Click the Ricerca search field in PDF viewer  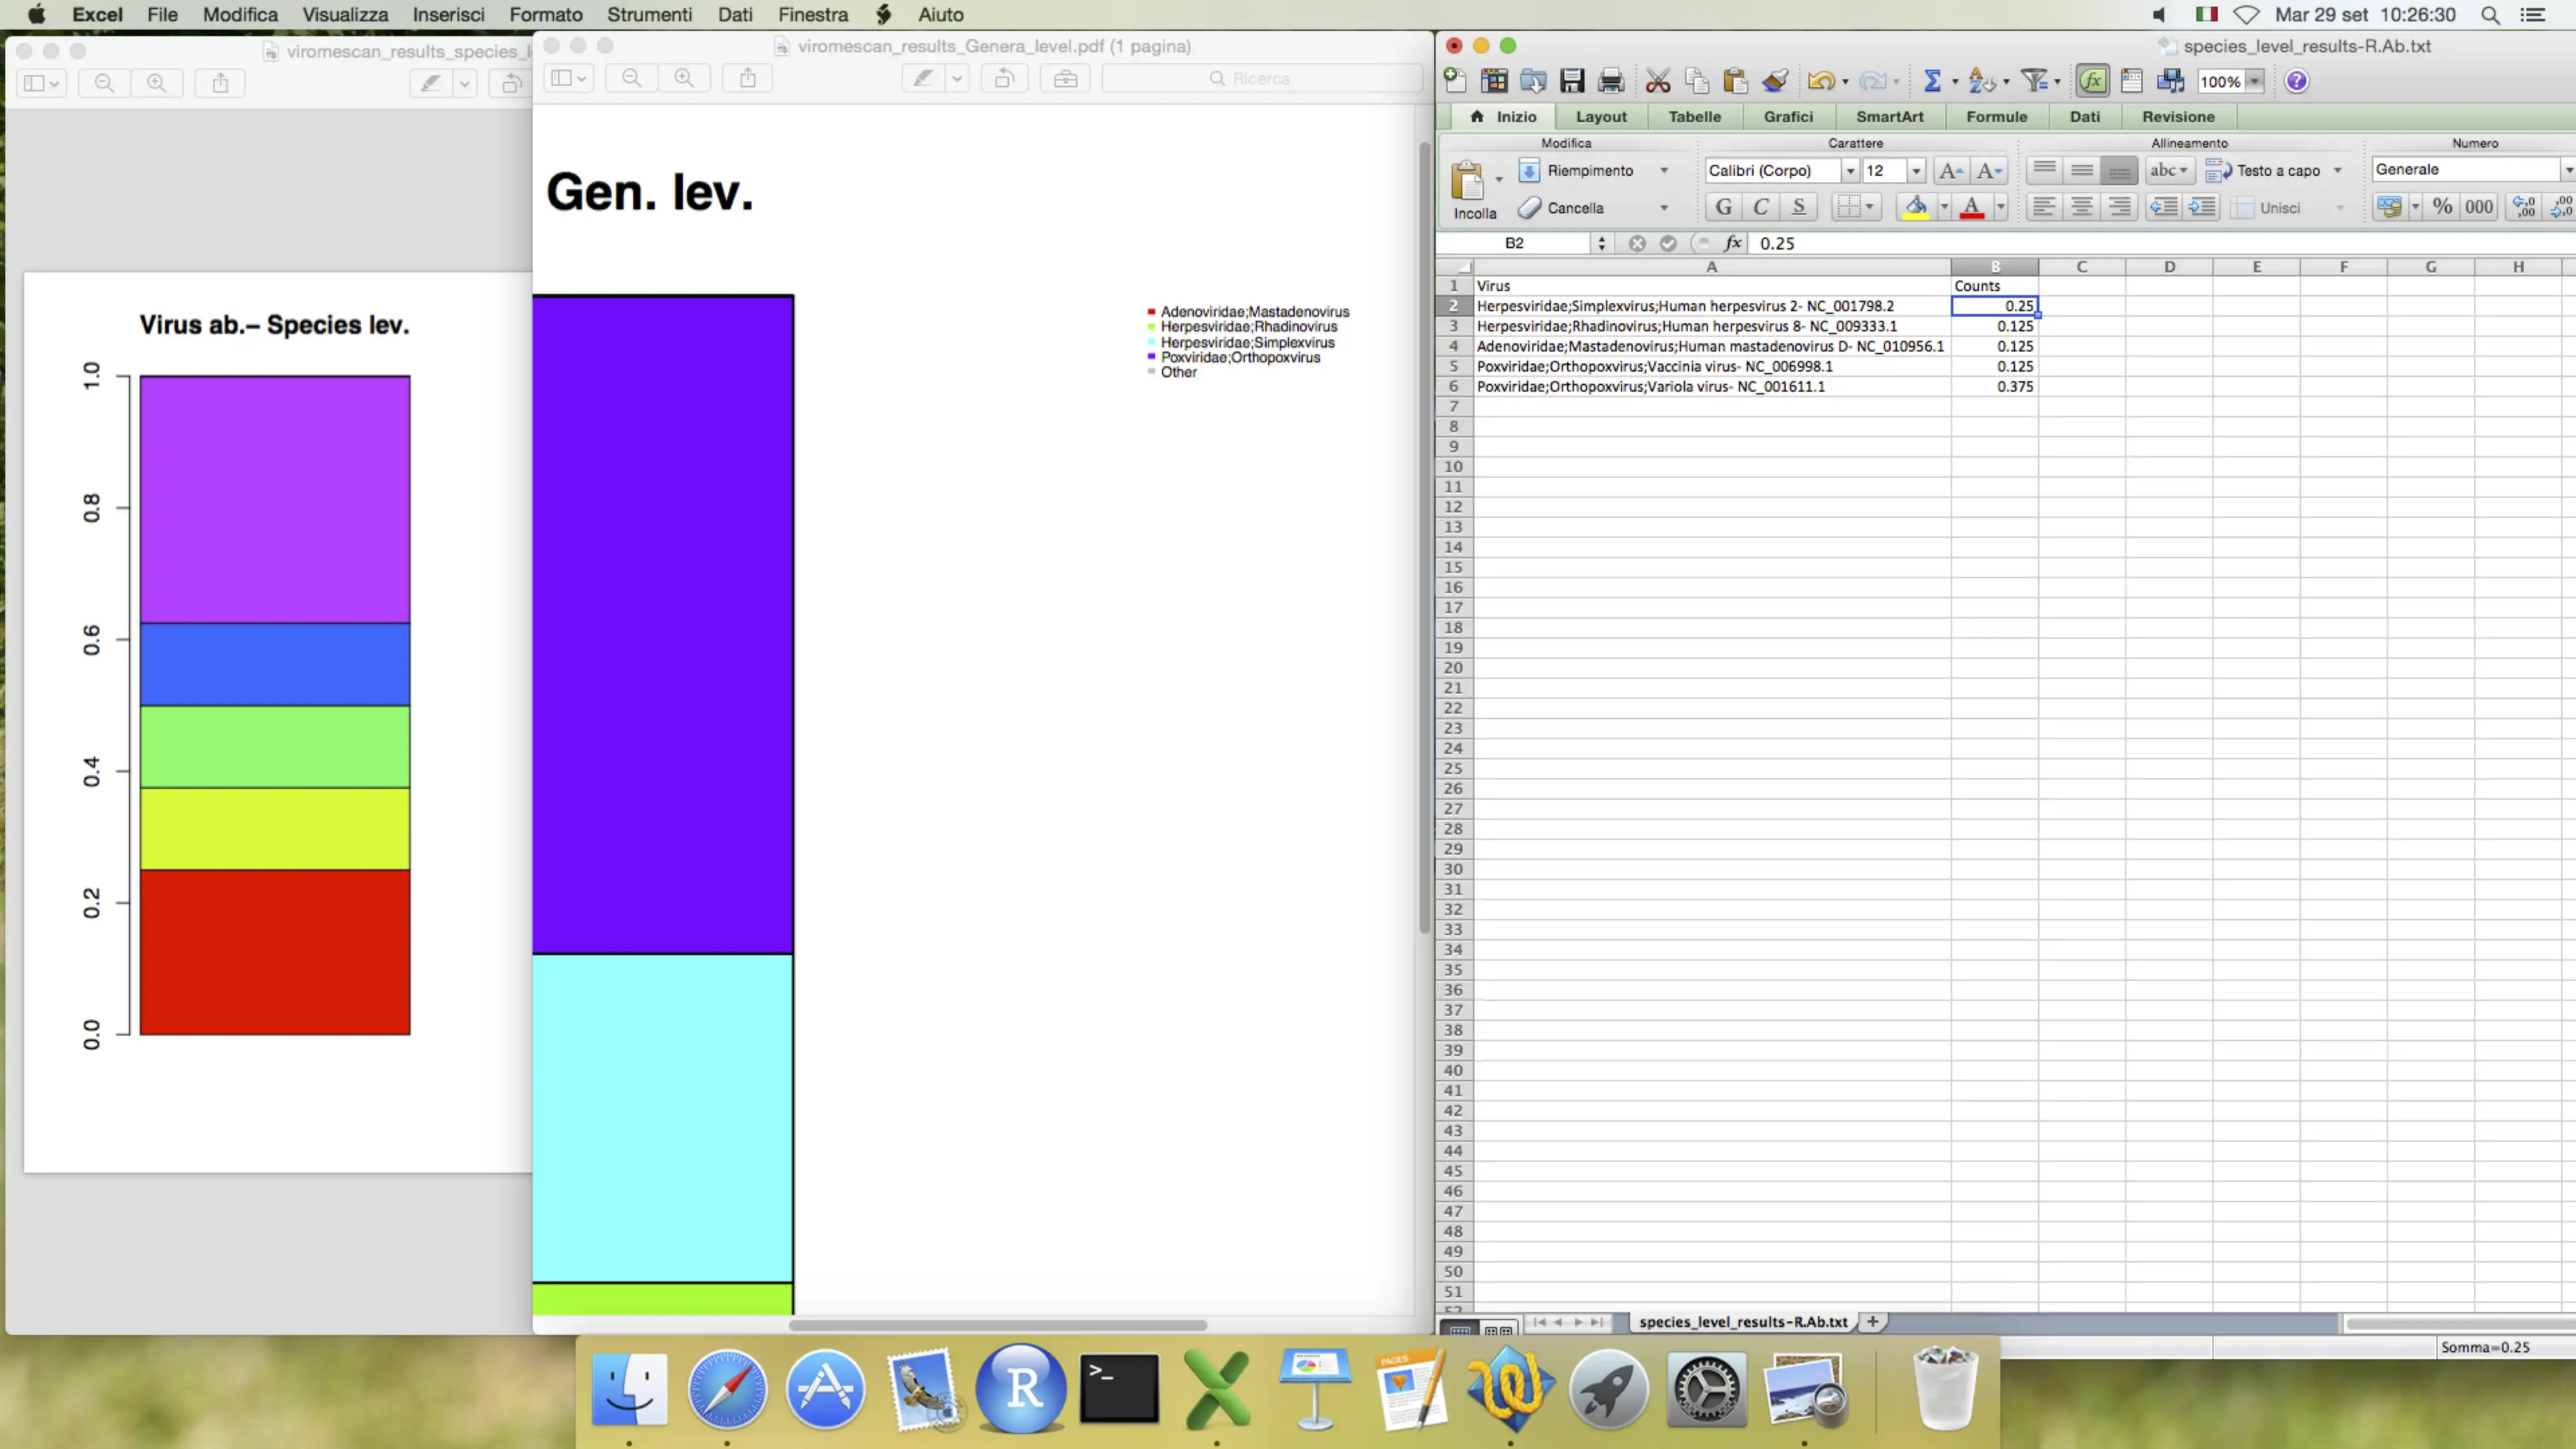[x=1261, y=78]
